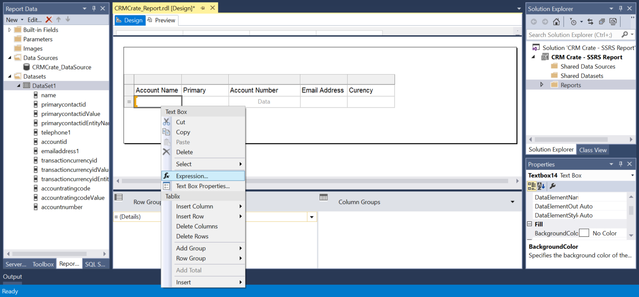The height and width of the screenshot is (297, 639).
Task: Click the Home icon in Solution Explorer toolbar
Action: point(556,22)
